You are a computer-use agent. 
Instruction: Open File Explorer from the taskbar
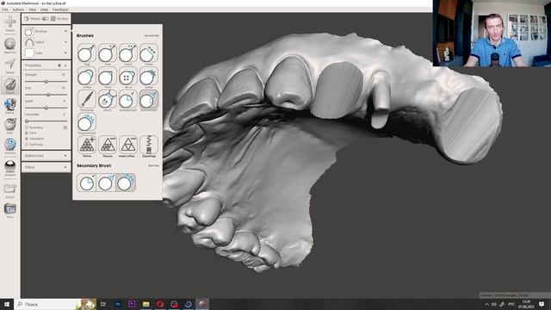145,304
